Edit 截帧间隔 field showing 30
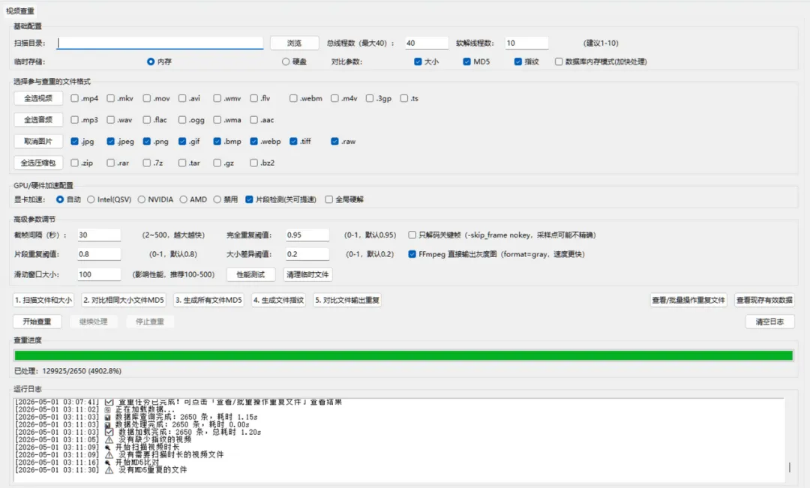Screen dimensions: 810x488 99,235
